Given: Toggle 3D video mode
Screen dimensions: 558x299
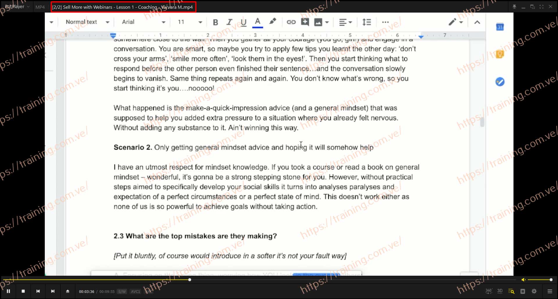Looking at the screenshot, I should point(500,291).
